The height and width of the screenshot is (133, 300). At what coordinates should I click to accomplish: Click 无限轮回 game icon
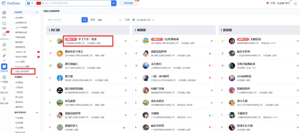pyautogui.click(x=232, y=41)
